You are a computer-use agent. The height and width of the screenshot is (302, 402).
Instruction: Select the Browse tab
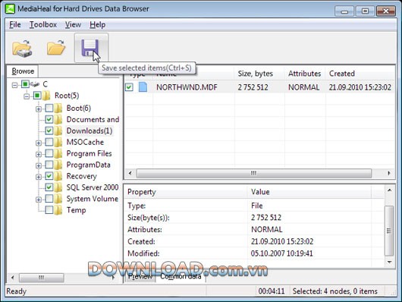[23, 71]
